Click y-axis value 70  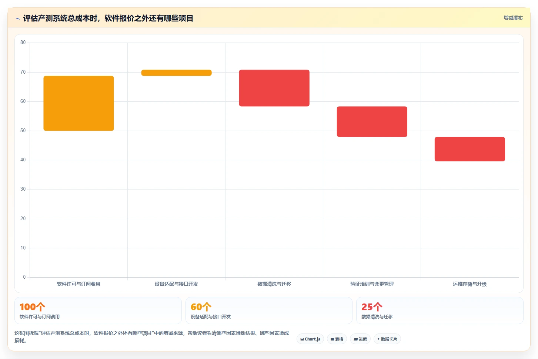[x=23, y=72]
